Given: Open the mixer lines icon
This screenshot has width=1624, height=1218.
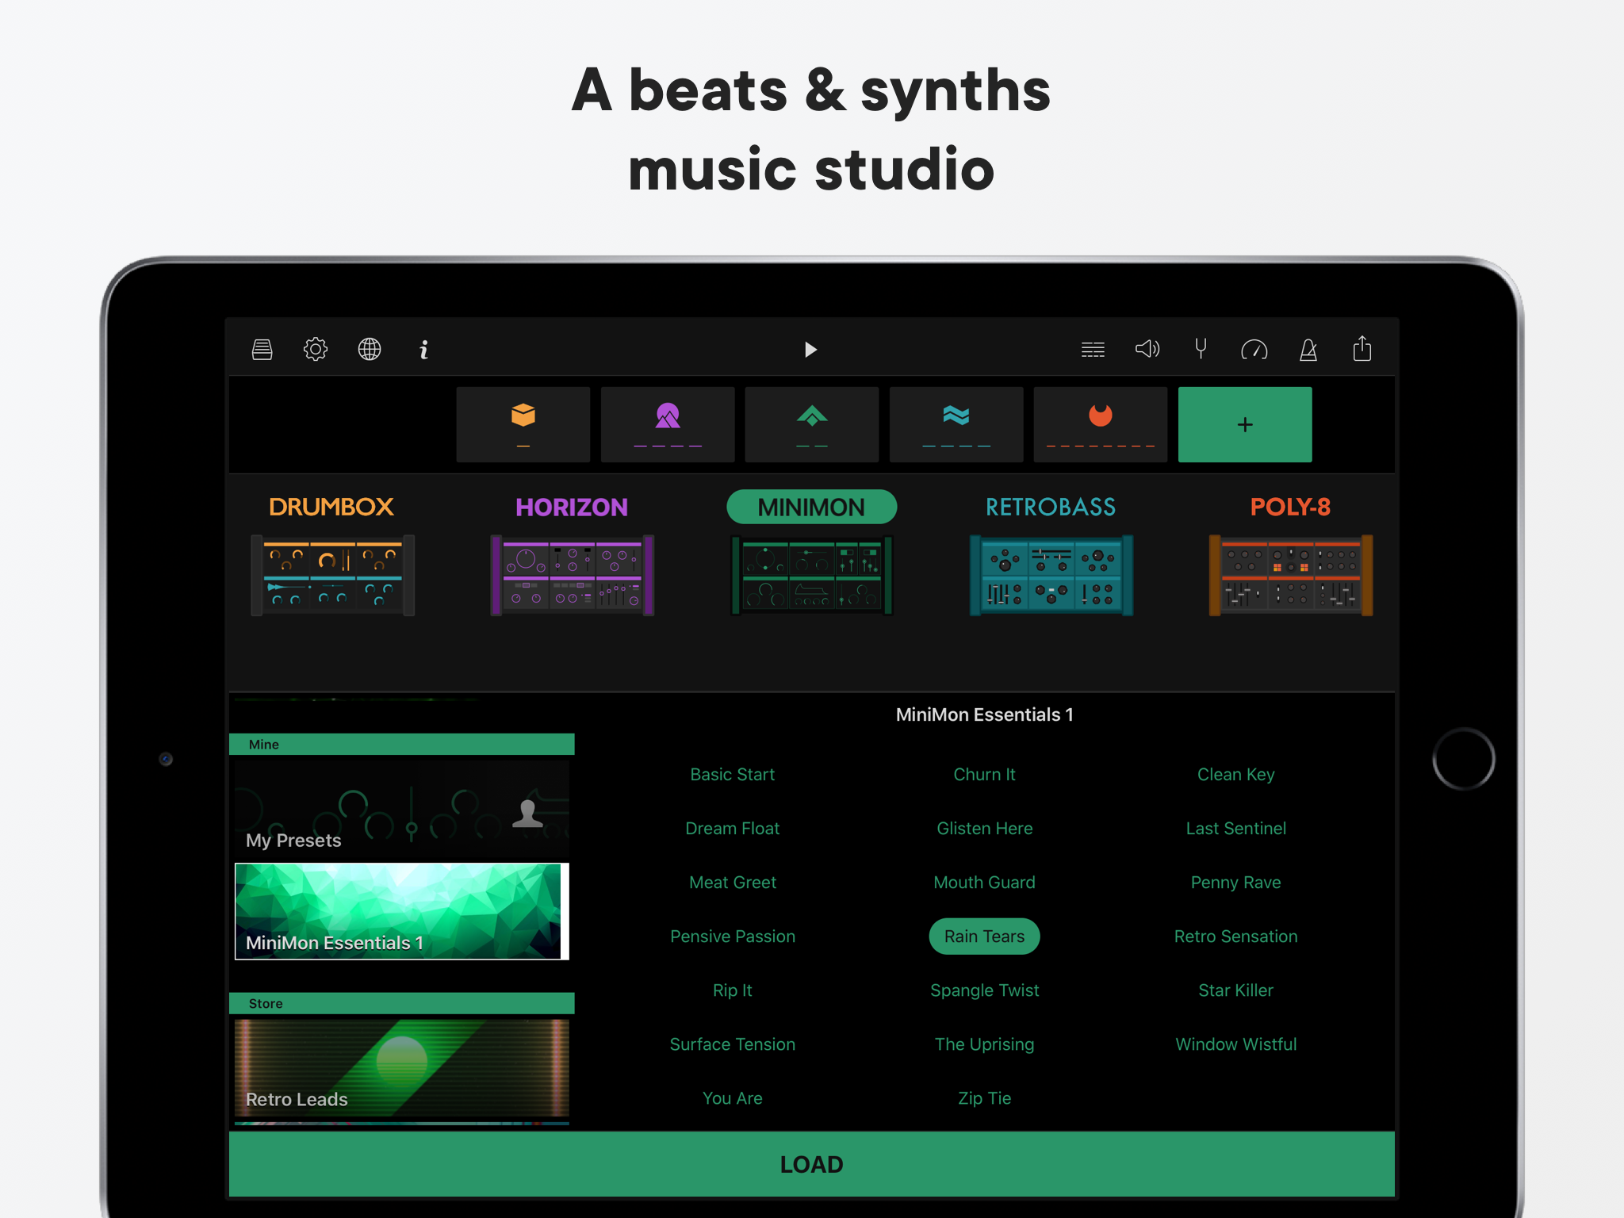Looking at the screenshot, I should (1093, 349).
